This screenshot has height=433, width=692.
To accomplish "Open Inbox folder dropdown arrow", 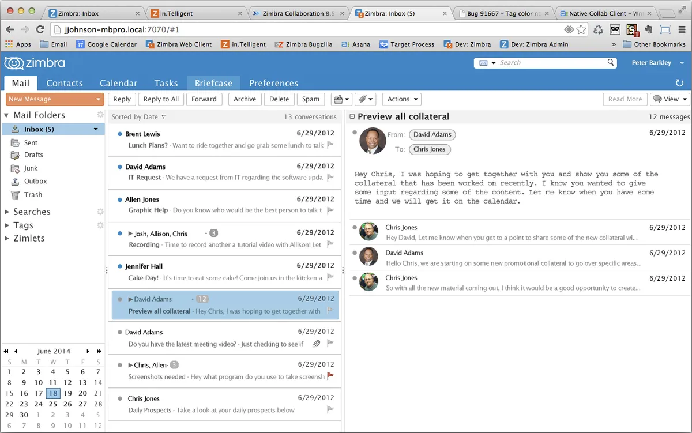I will pos(96,129).
